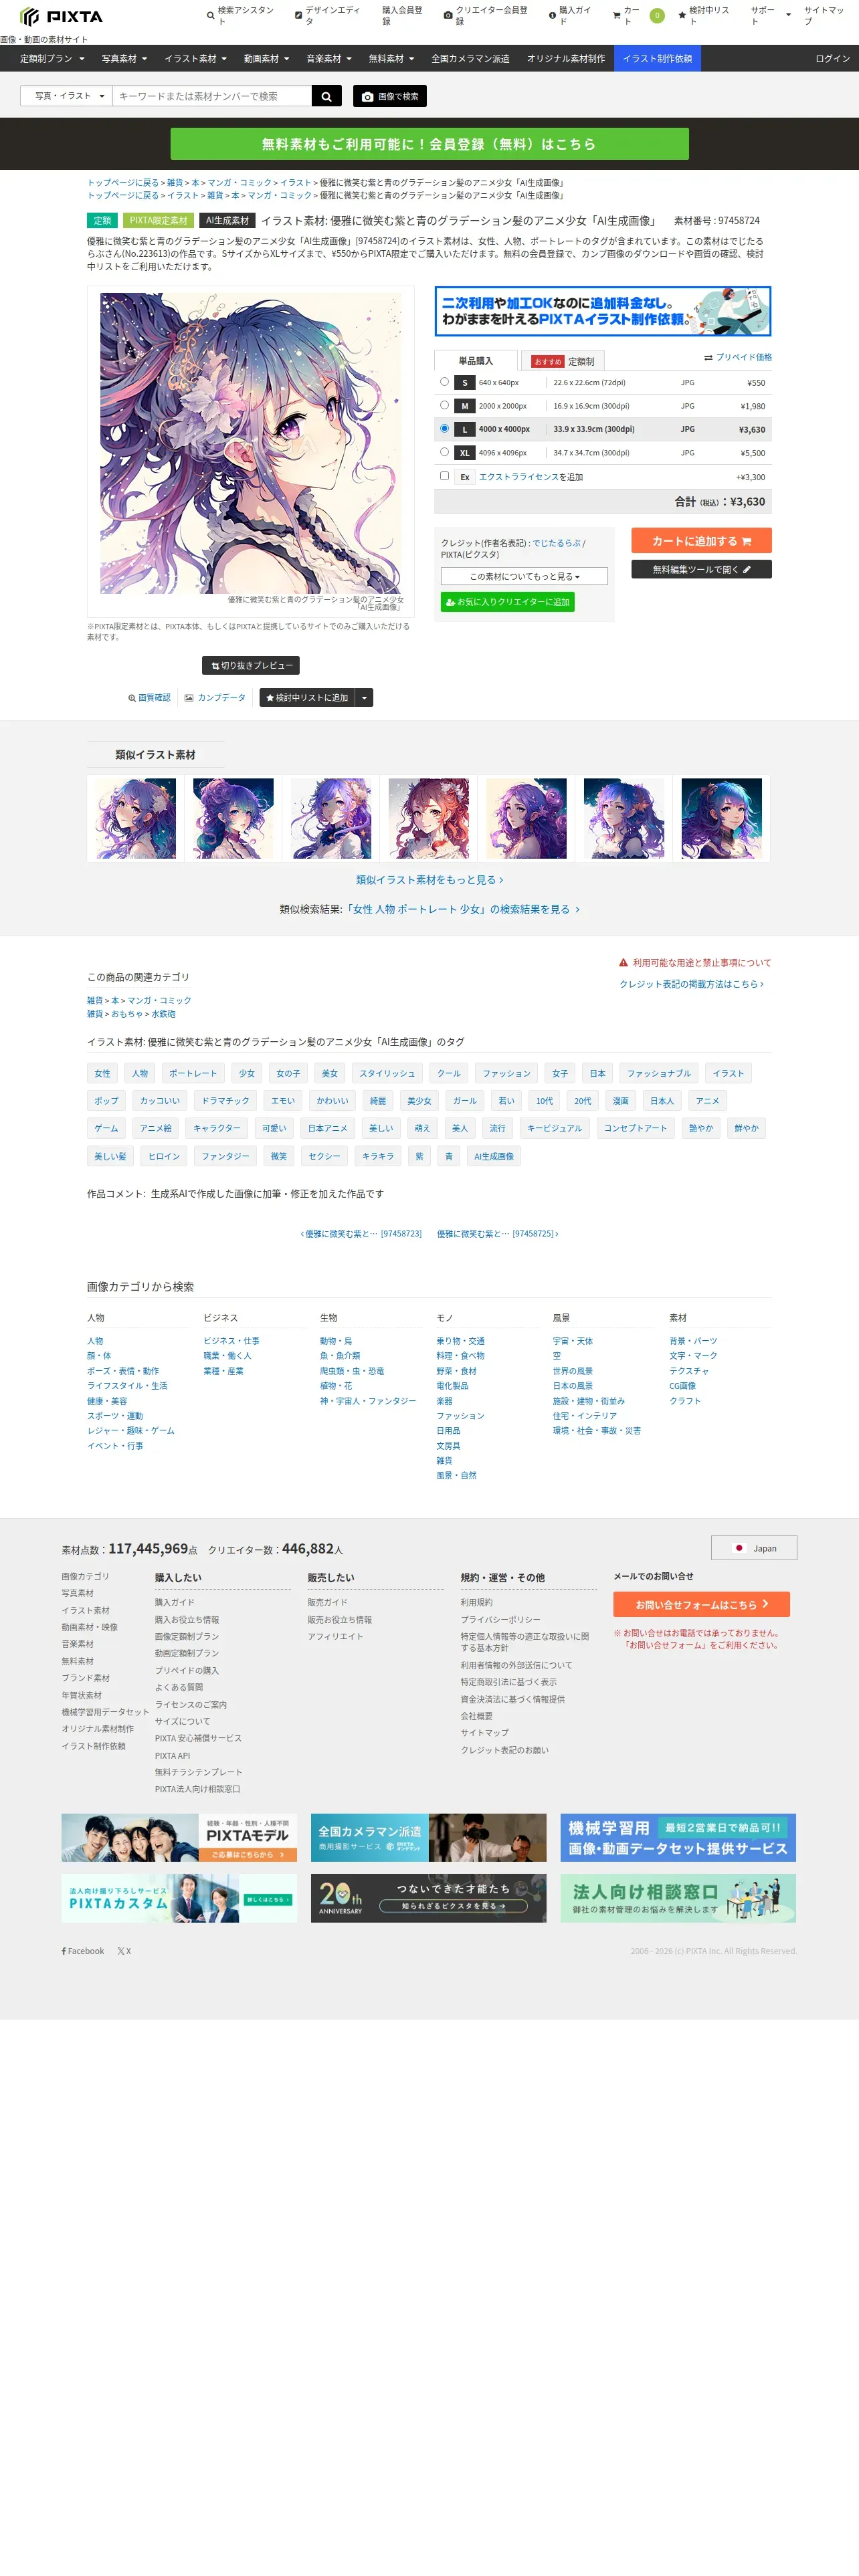This screenshot has height=2576, width=859.
Task: Open クレジット表記の掲載方法はこちら link
Action: coord(691,984)
